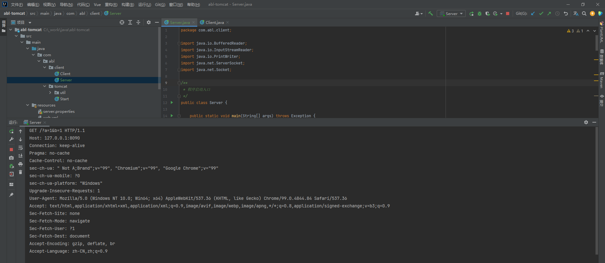Open the 项目 view selector dropdown
This screenshot has height=263, width=605.
pos(30,23)
